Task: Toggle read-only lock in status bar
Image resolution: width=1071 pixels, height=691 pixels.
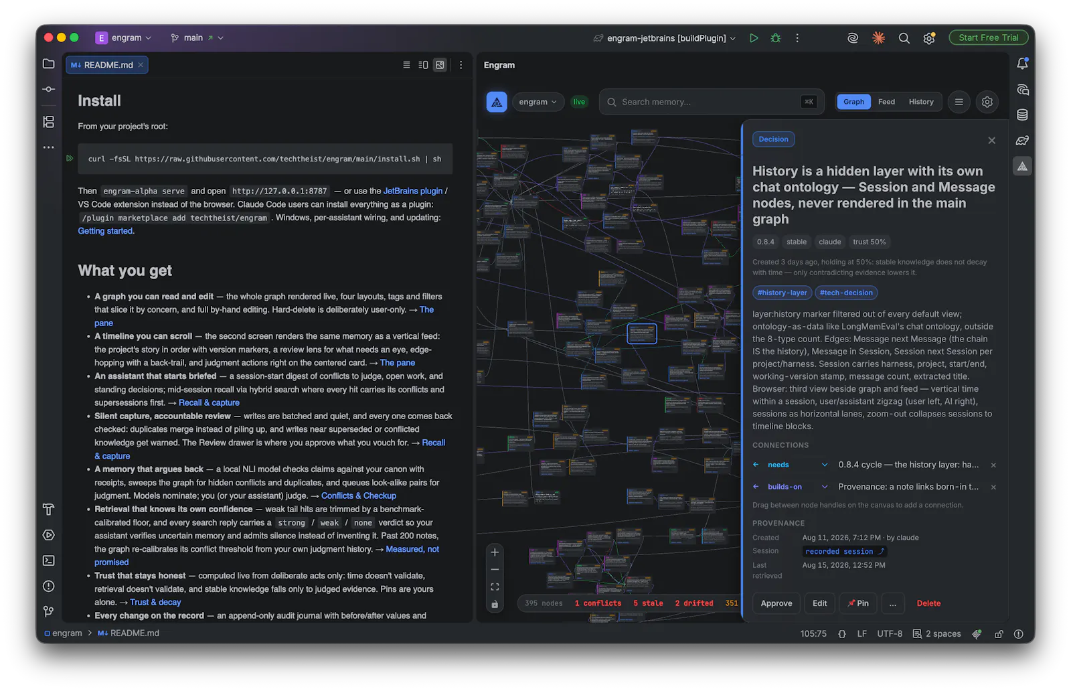Action: coord(999,633)
